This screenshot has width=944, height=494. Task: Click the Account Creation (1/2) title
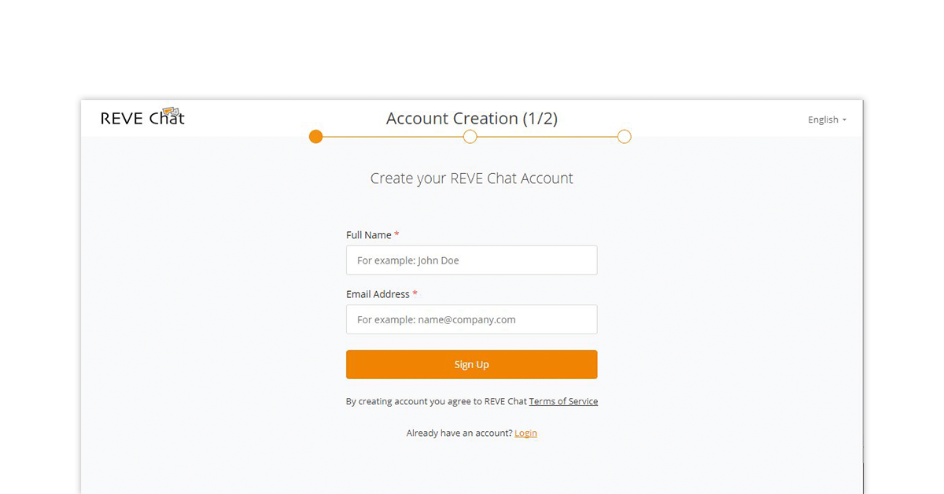[x=471, y=118]
